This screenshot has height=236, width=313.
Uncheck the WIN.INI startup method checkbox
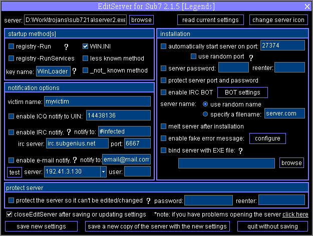[x=85, y=46]
